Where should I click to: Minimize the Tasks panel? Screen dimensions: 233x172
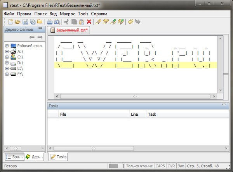point(224,104)
